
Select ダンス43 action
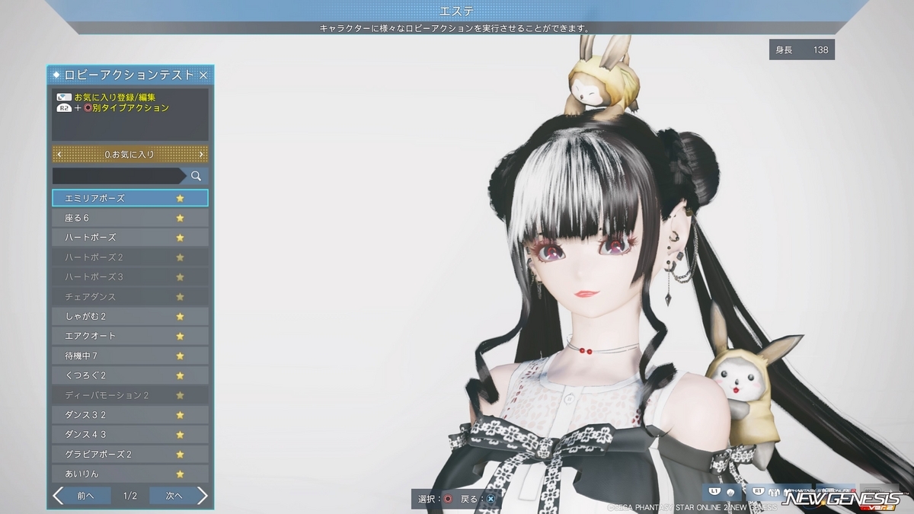pyautogui.click(x=130, y=435)
